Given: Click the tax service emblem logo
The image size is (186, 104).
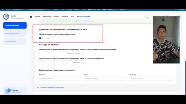Looking at the screenshot, I should point(6,16).
